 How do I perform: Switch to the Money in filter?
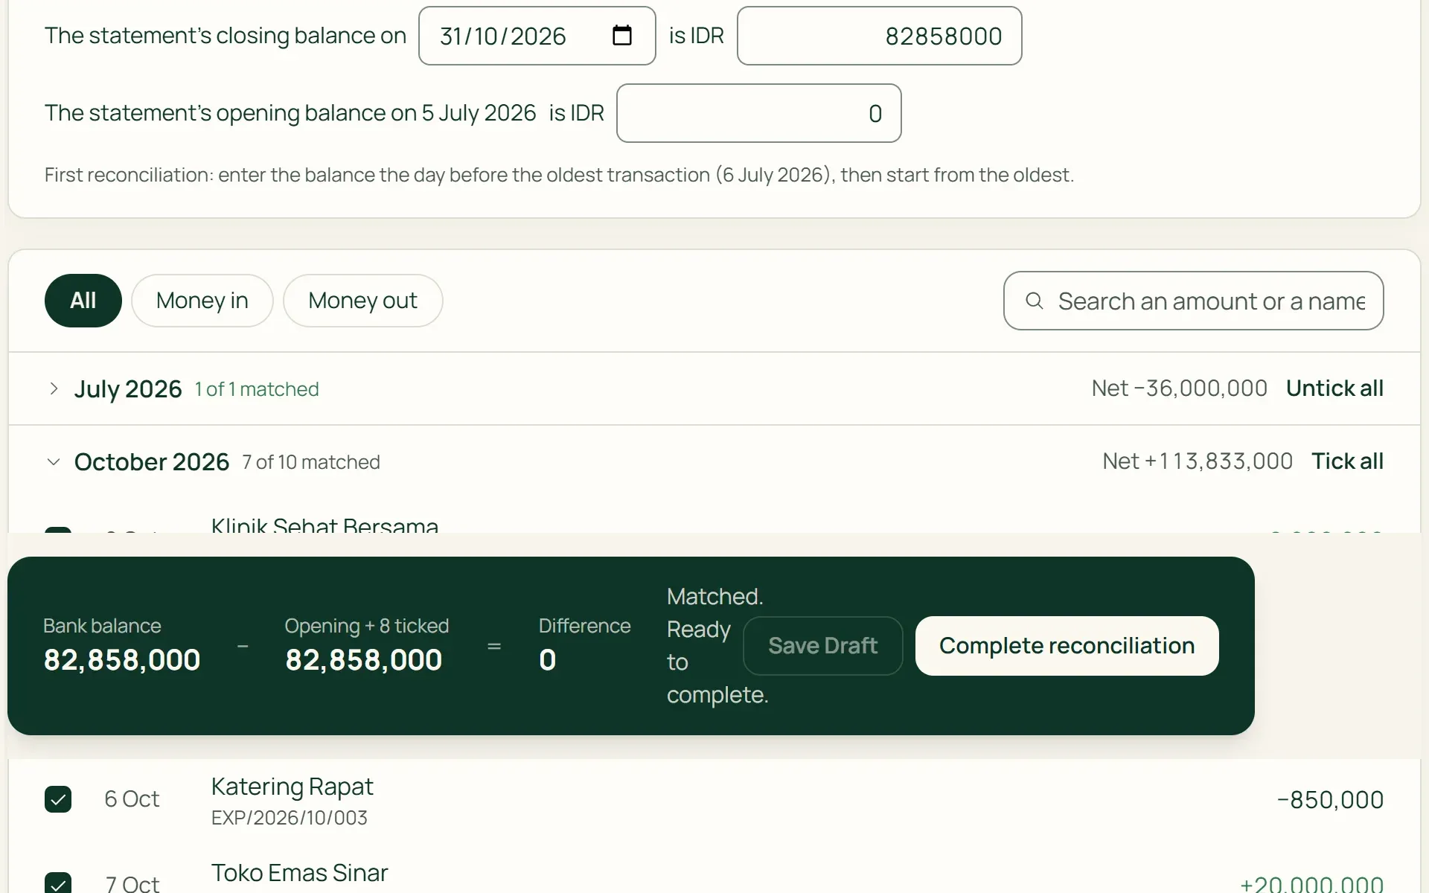202,301
